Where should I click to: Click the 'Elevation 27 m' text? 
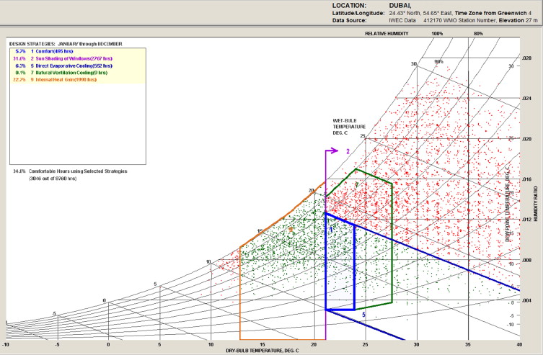(x=518, y=20)
